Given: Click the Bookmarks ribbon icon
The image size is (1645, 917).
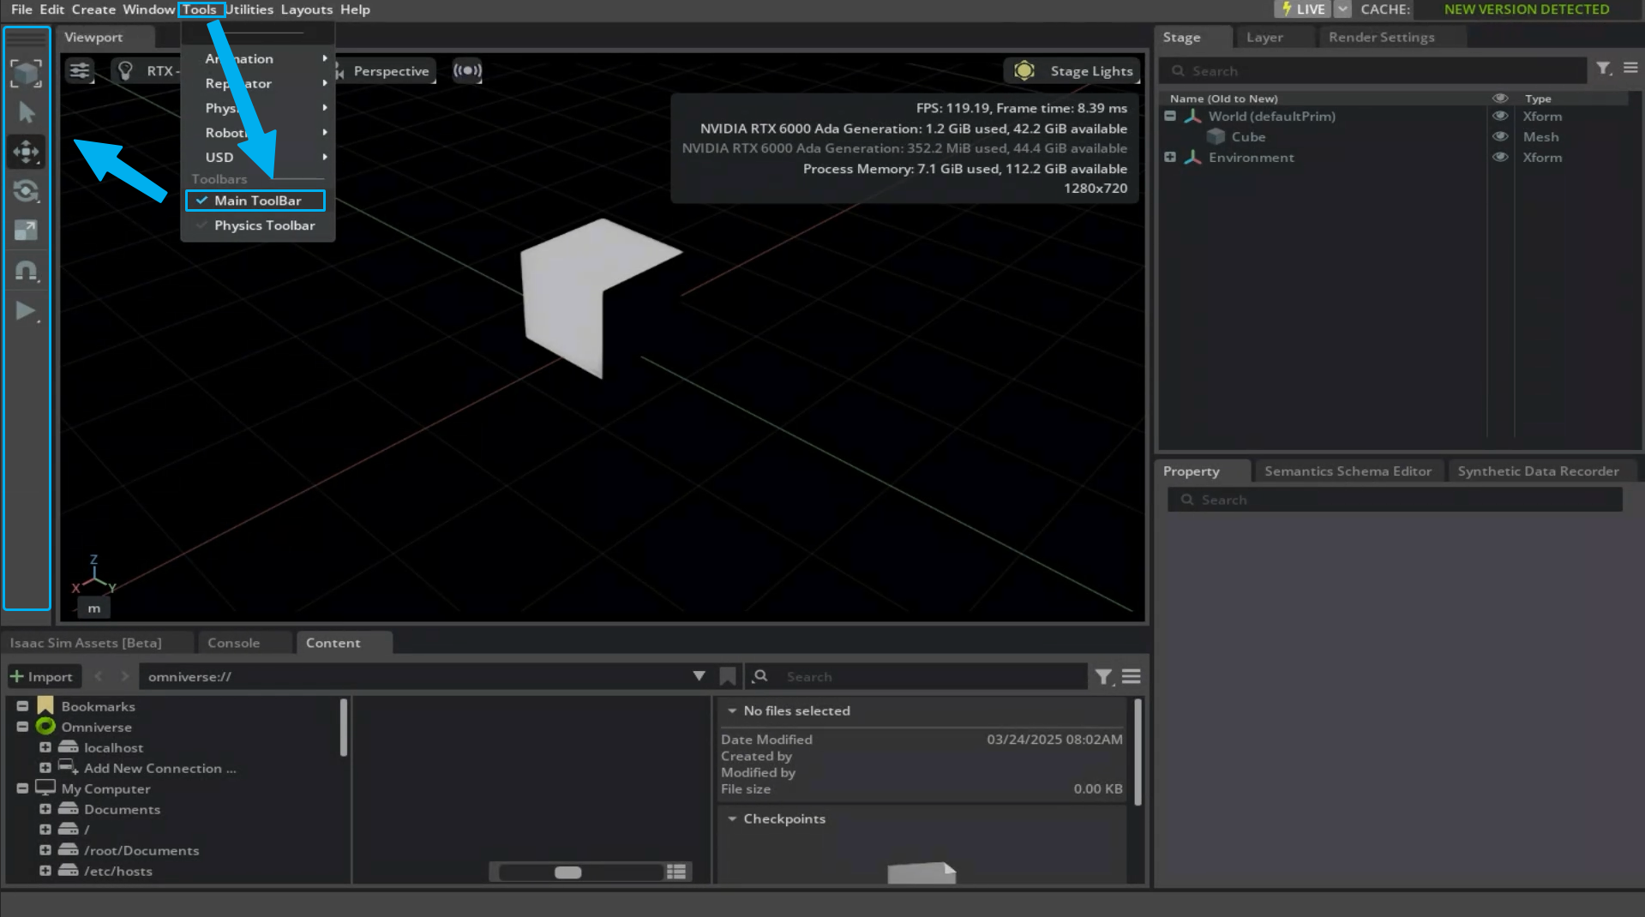Looking at the screenshot, I should pos(45,705).
